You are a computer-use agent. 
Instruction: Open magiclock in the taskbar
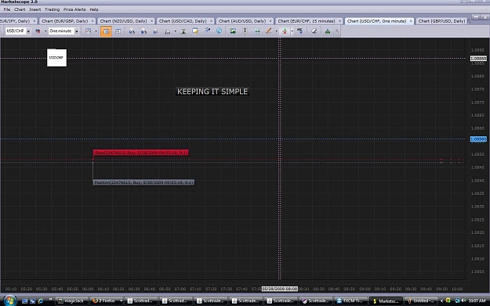[x=71, y=301]
